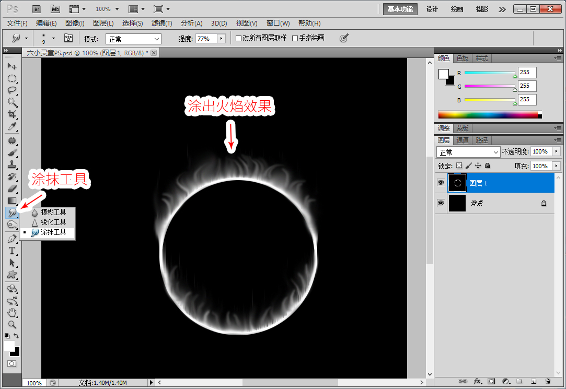
Task: Enable finger painting checkbox
Action: [x=295, y=38]
